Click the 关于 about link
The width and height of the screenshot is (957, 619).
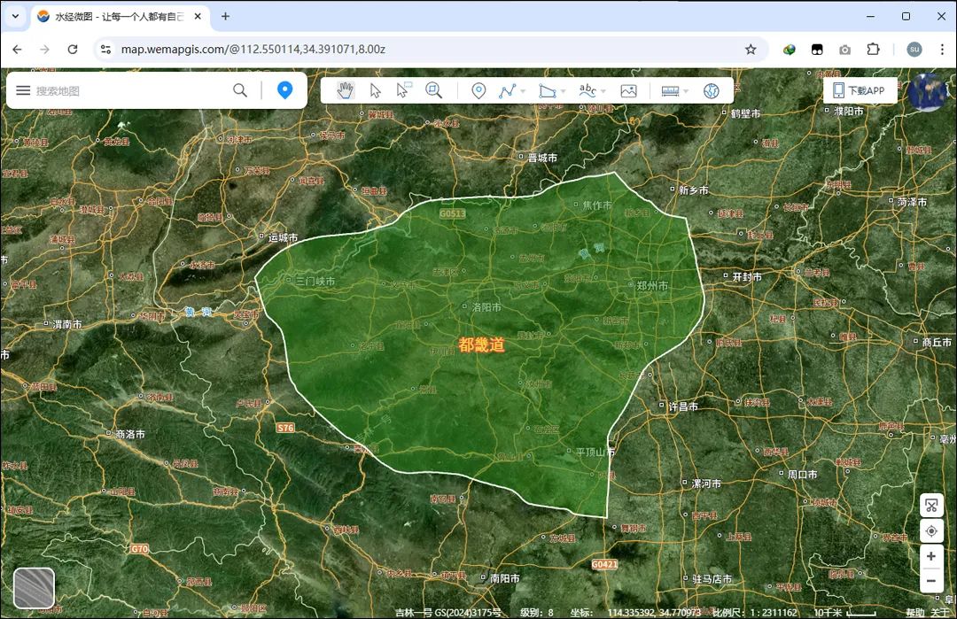pos(940,612)
